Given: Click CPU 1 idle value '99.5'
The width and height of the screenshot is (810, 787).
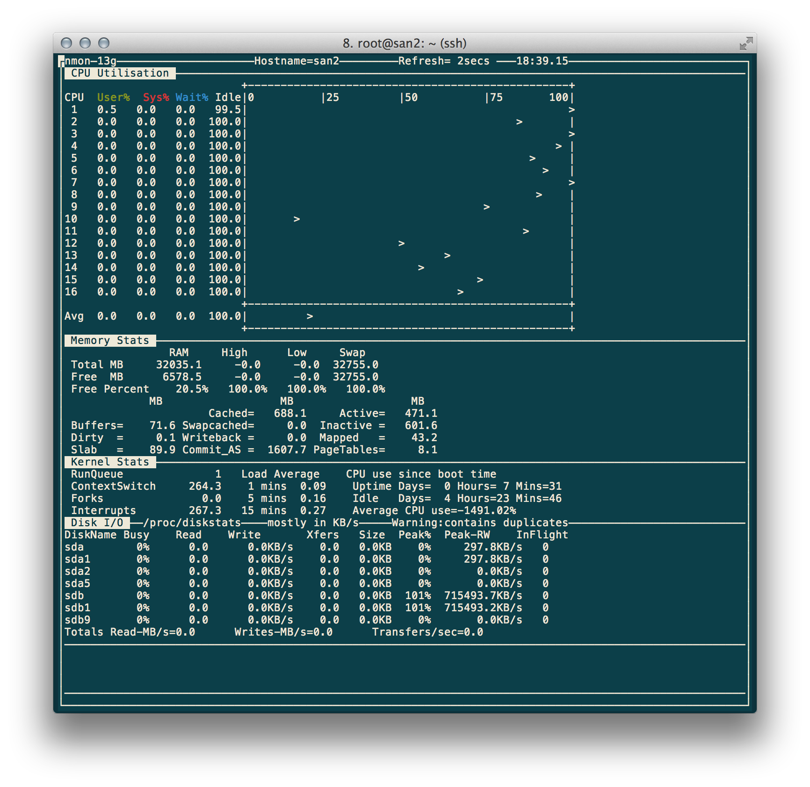Looking at the screenshot, I should coord(228,109).
